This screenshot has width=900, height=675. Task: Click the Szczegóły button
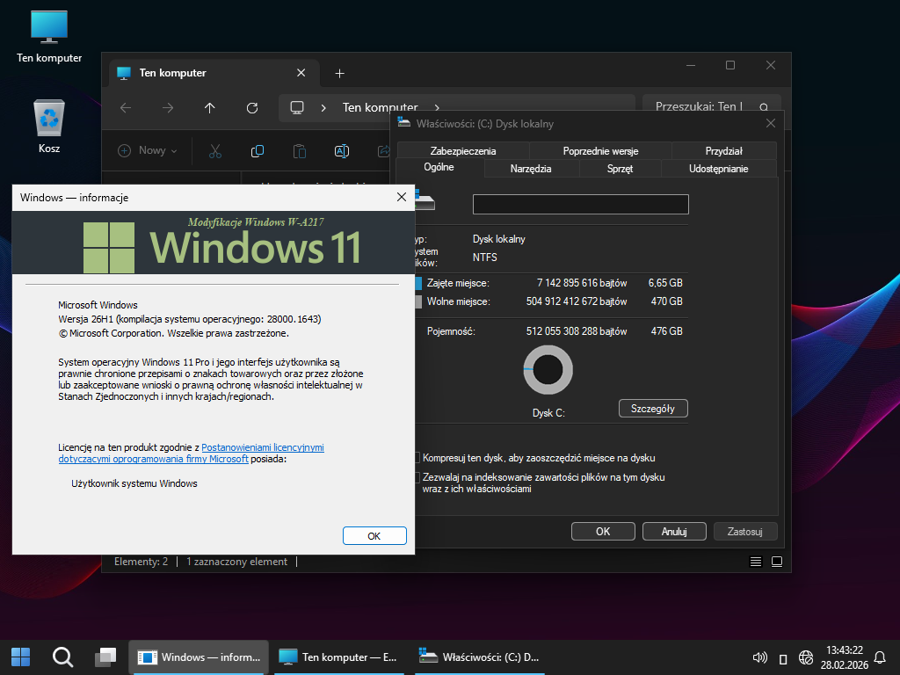click(x=653, y=409)
